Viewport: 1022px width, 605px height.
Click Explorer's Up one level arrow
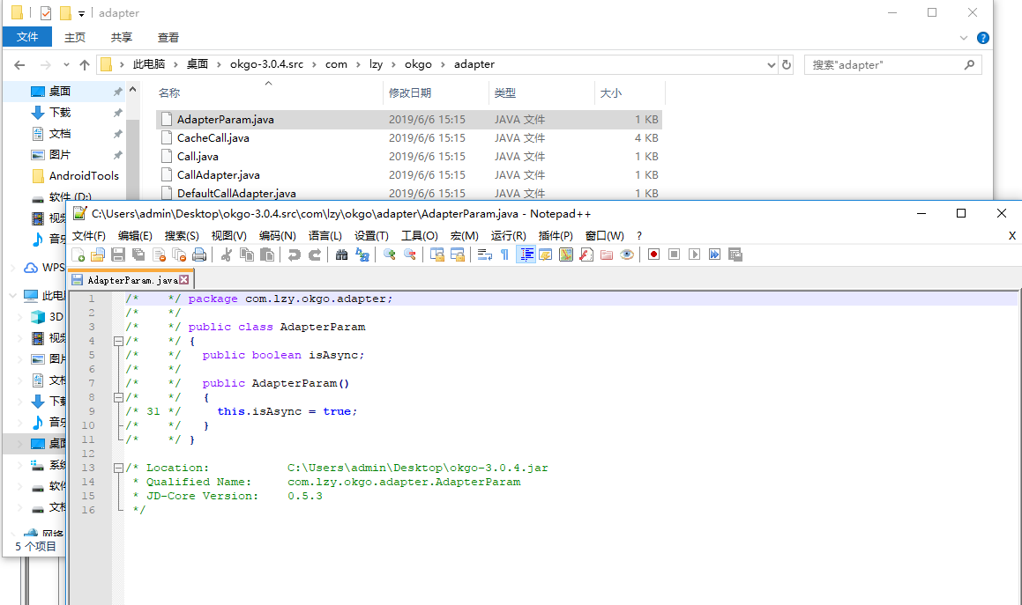[84, 64]
